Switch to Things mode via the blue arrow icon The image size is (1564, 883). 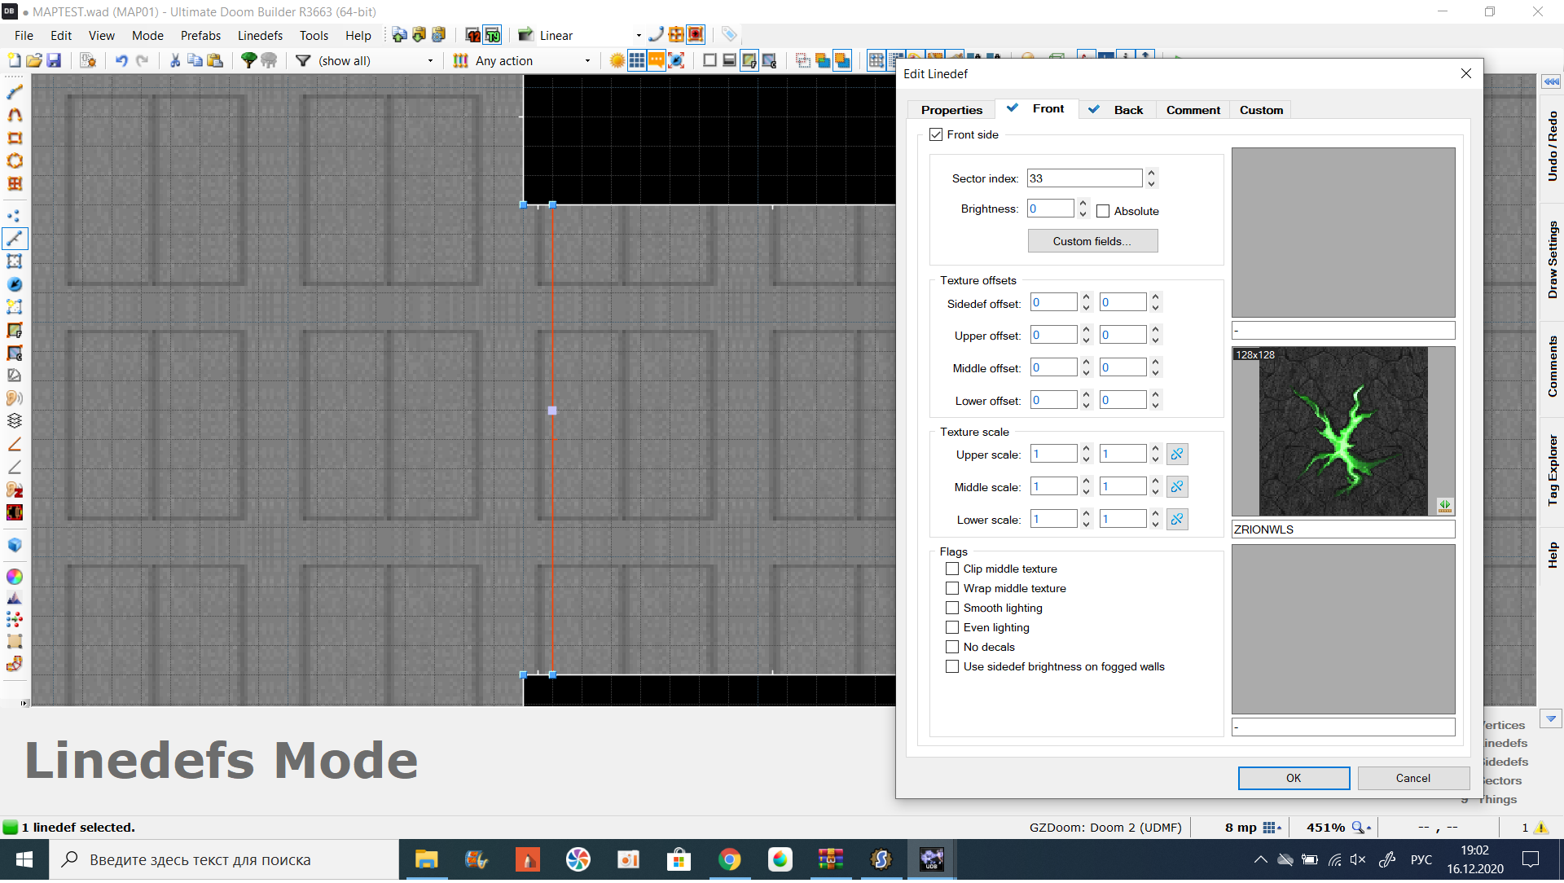click(x=15, y=284)
